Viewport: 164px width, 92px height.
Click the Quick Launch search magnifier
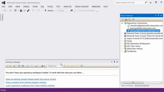tap(146, 2)
